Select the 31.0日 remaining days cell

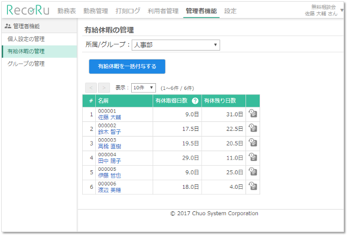point(224,115)
